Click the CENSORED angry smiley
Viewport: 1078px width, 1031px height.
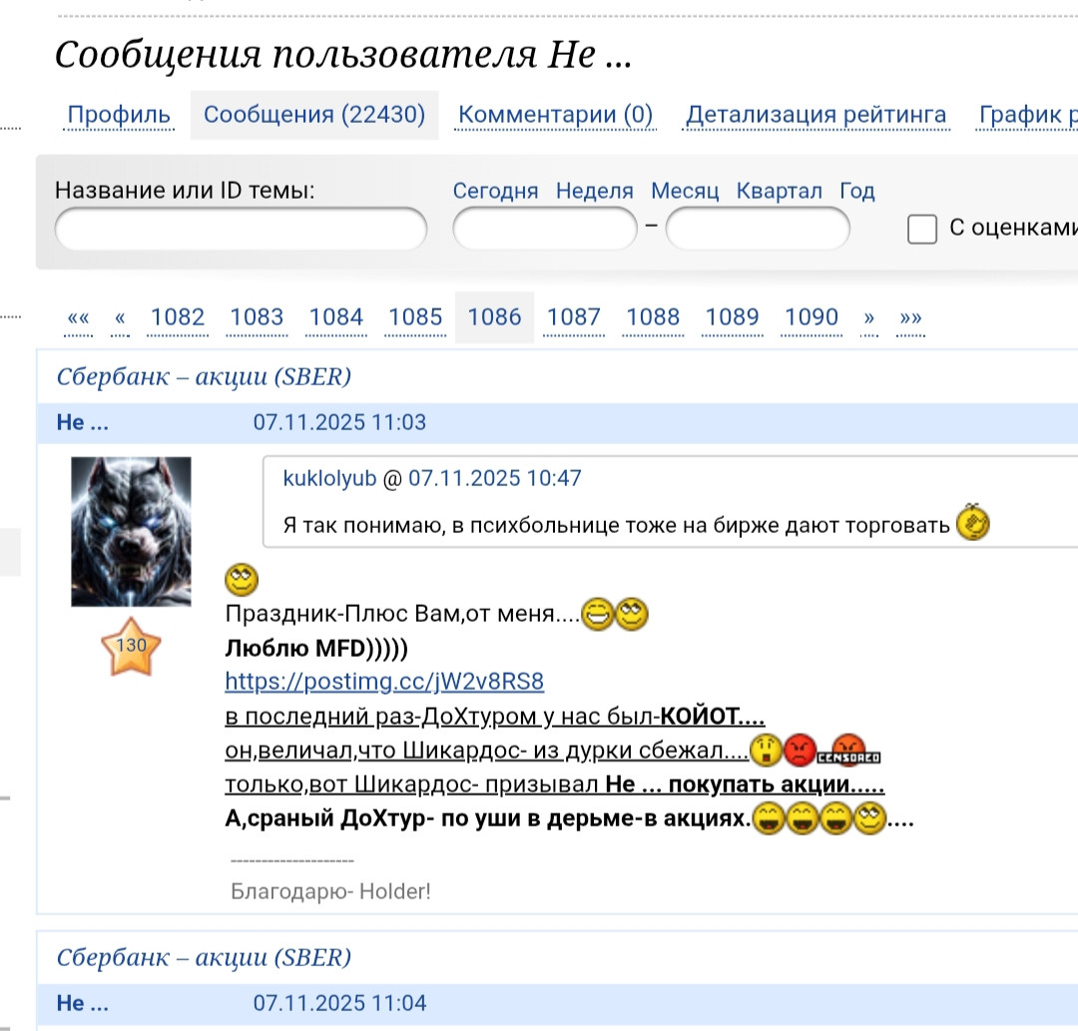click(848, 750)
